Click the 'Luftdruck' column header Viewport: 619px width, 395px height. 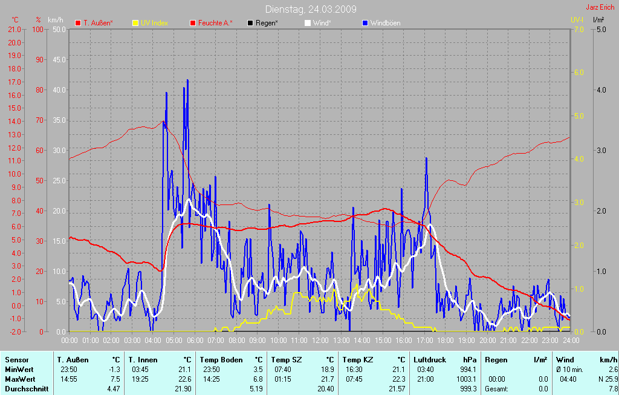tap(430, 360)
